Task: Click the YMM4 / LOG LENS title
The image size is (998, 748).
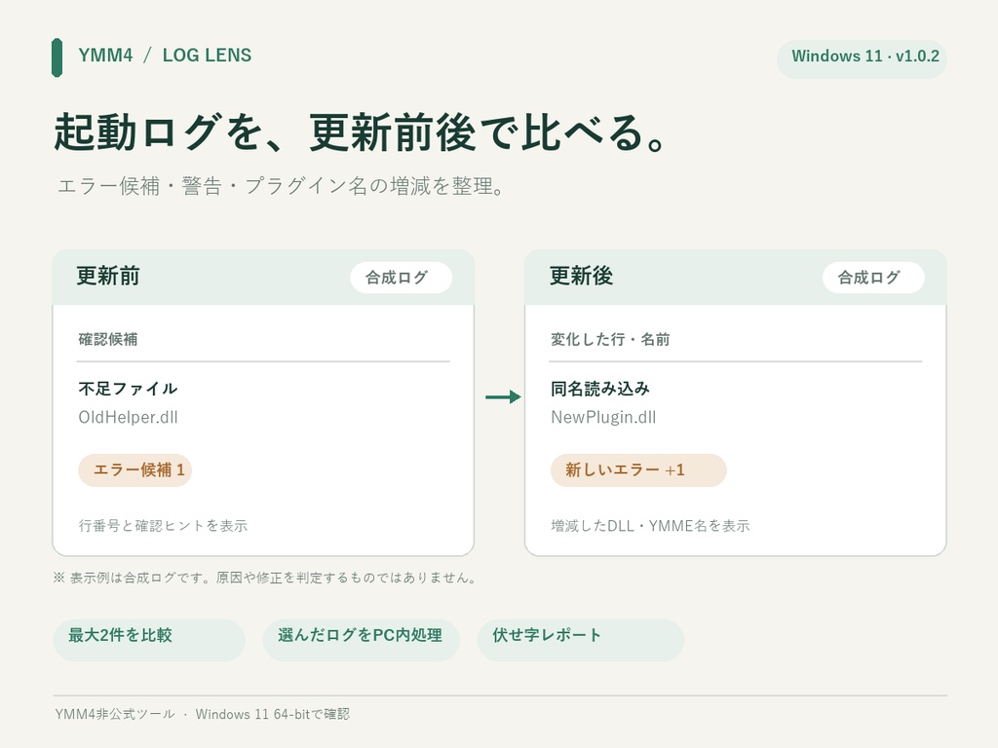Action: (165, 56)
